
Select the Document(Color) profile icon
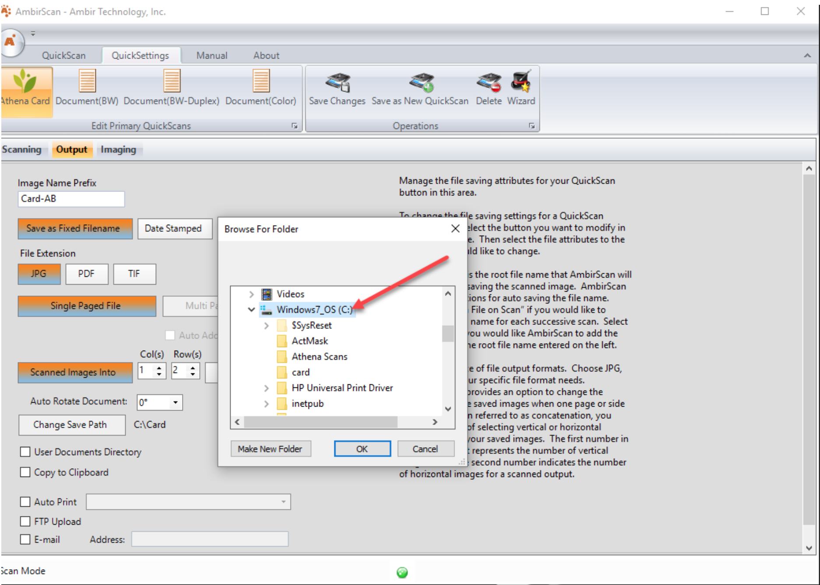(x=261, y=81)
